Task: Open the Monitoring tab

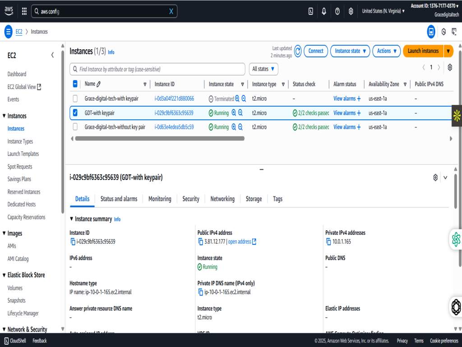Action: pyautogui.click(x=160, y=199)
